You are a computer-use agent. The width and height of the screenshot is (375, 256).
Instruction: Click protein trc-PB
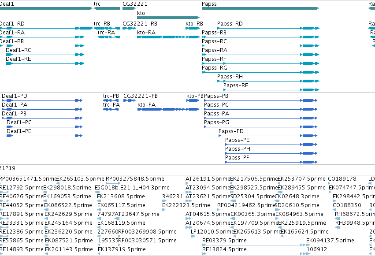point(111,100)
